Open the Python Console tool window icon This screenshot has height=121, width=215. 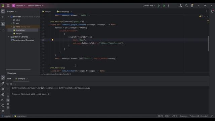coord(3,83)
